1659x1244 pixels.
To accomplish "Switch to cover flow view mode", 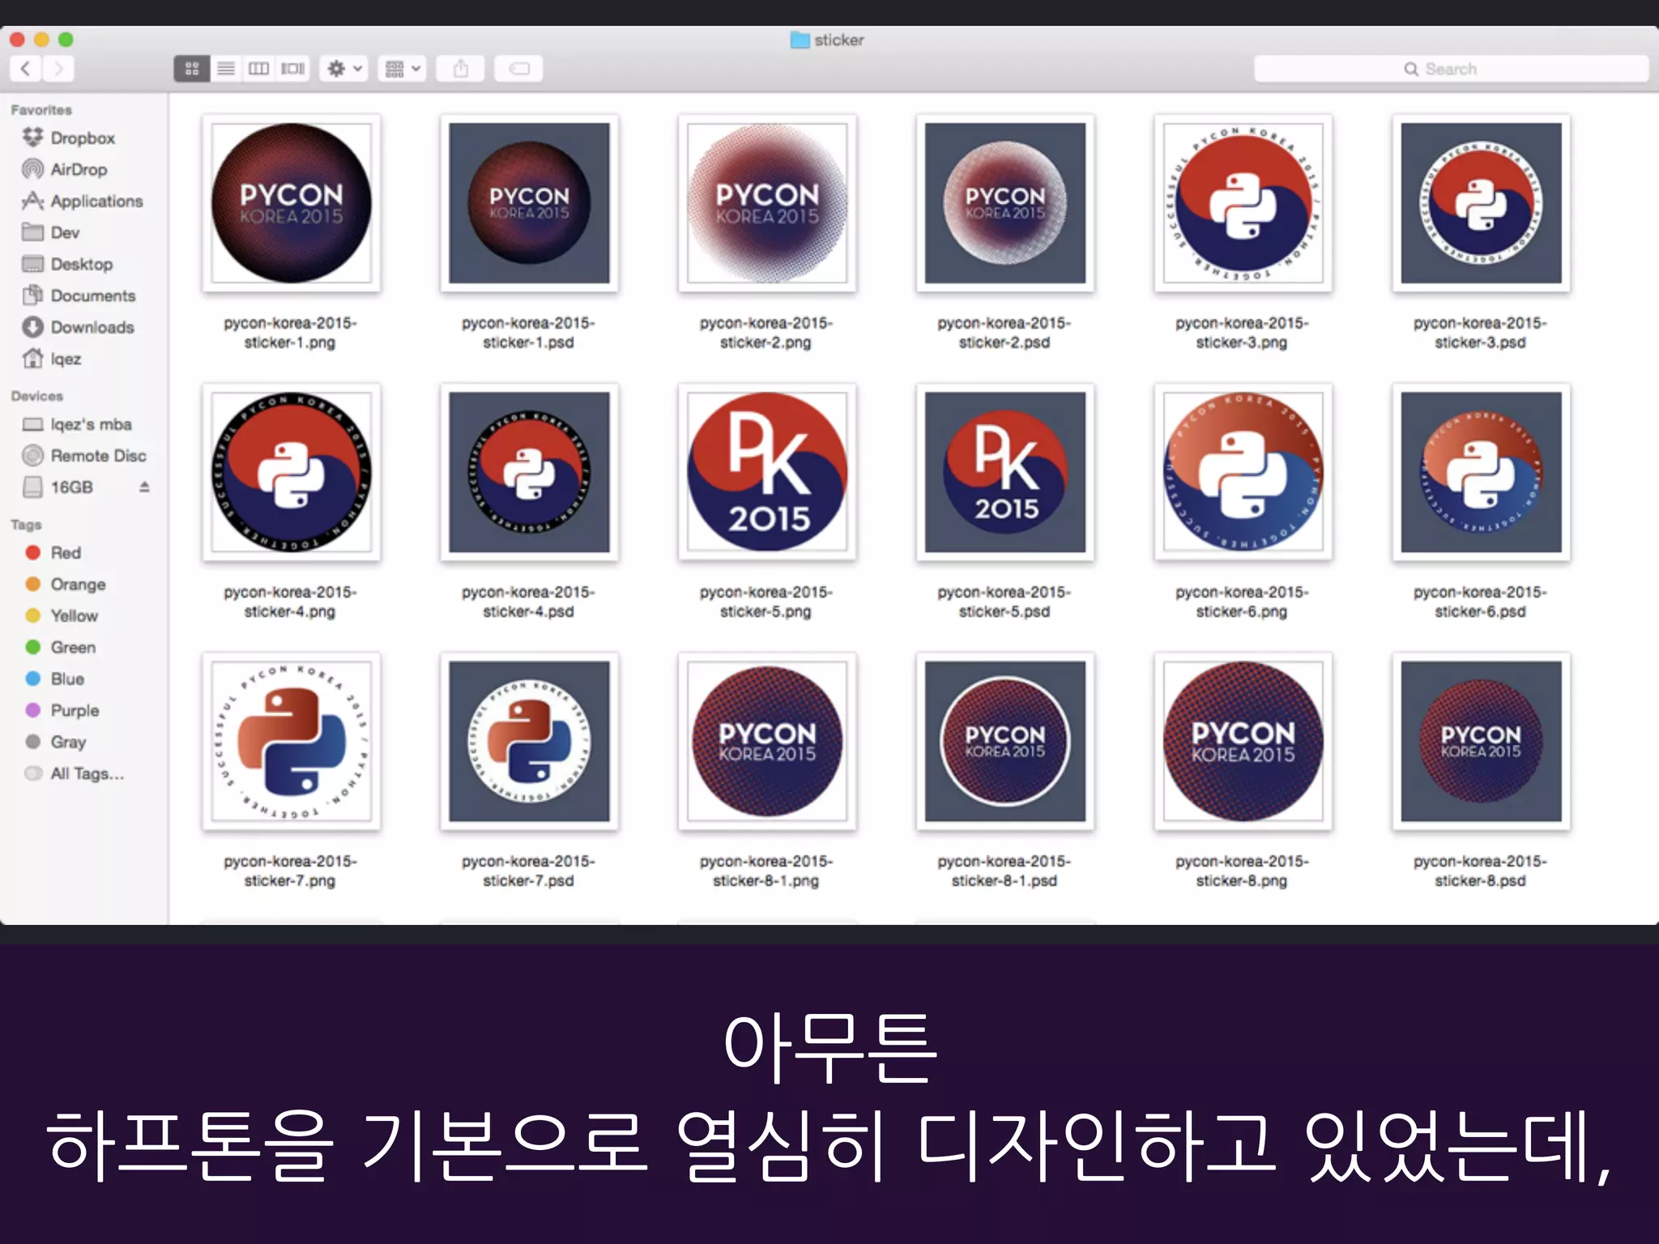I will point(292,69).
